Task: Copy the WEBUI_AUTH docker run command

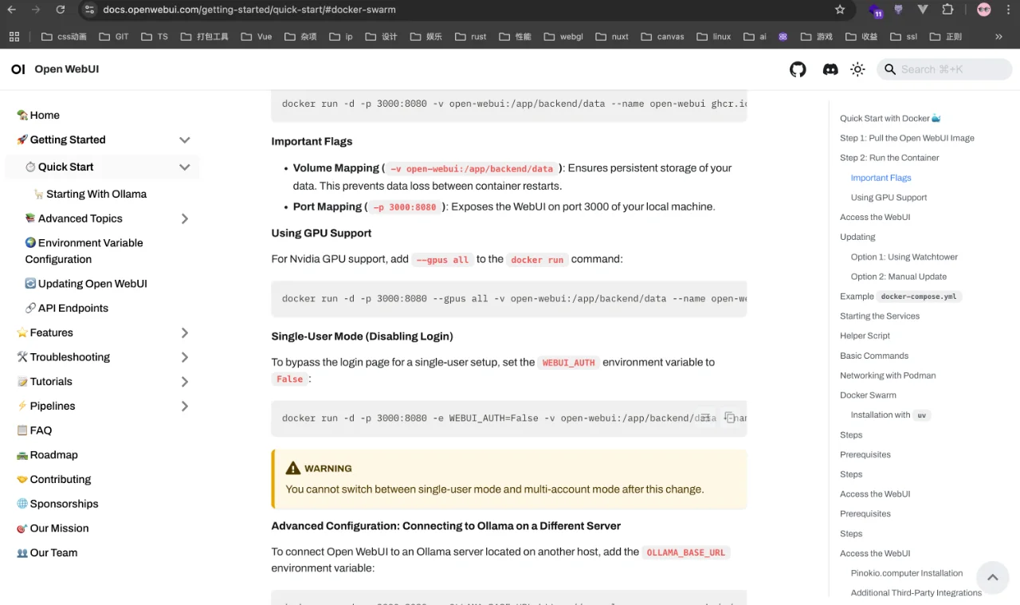Action: (729, 418)
